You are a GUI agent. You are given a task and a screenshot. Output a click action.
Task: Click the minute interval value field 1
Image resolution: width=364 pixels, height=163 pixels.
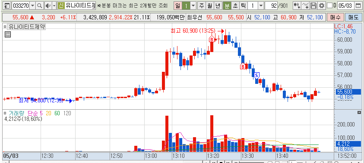point(253,6)
